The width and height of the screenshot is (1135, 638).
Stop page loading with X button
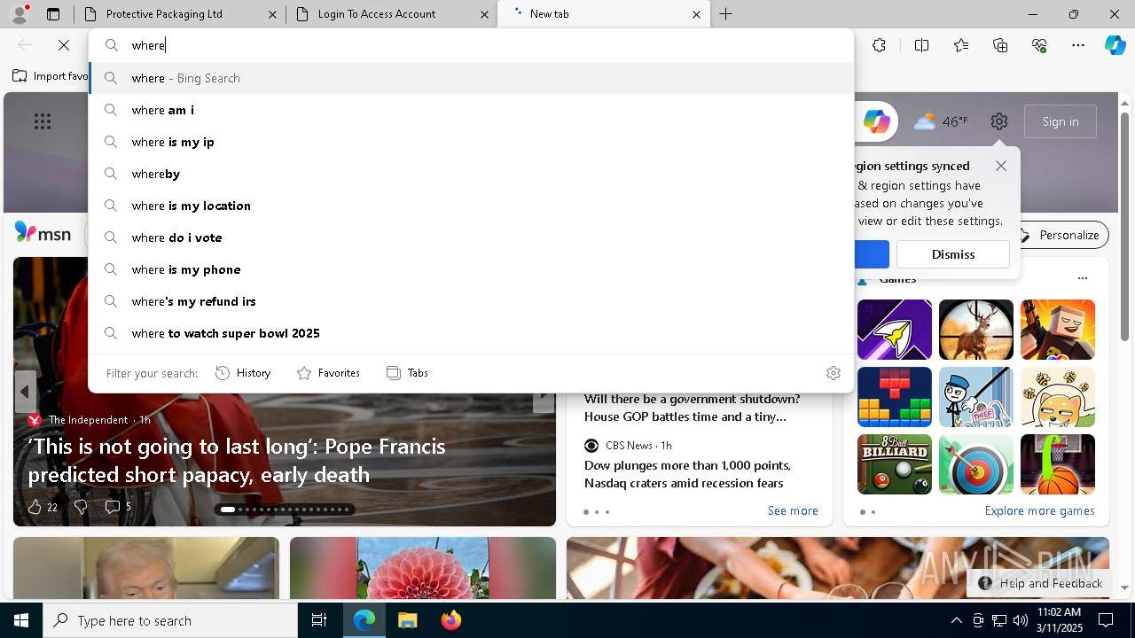click(64, 45)
